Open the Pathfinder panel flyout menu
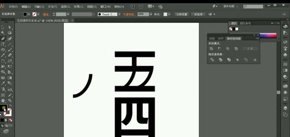 257,38
